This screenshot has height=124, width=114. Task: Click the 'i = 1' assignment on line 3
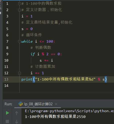pyautogui.click(x=27, y=16)
